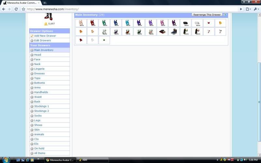
Task: Go back with browser back arrow
Action: click(4, 9)
